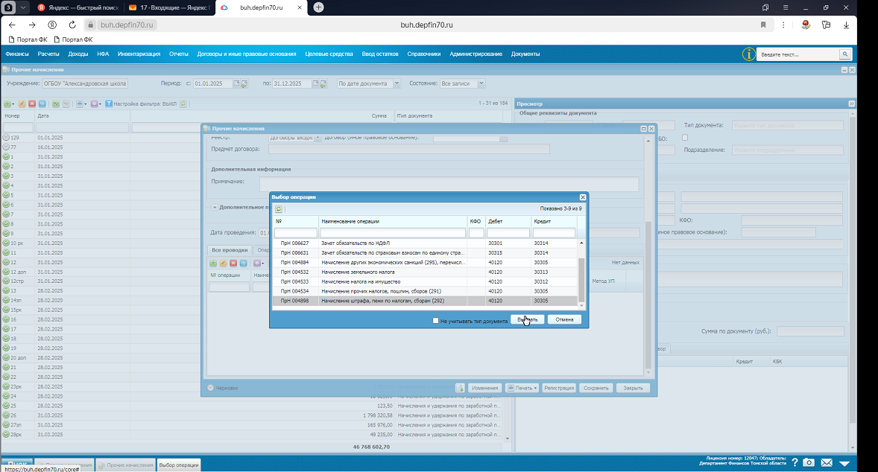Viewport: 878px width, 472px height.
Task: Open the Справочники menu
Action: pos(424,54)
